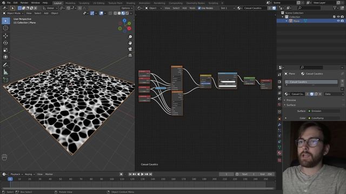Image resolution: width=346 pixels, height=194 pixels.
Task: Select the Select Box tool in viewport
Action: coord(6,21)
